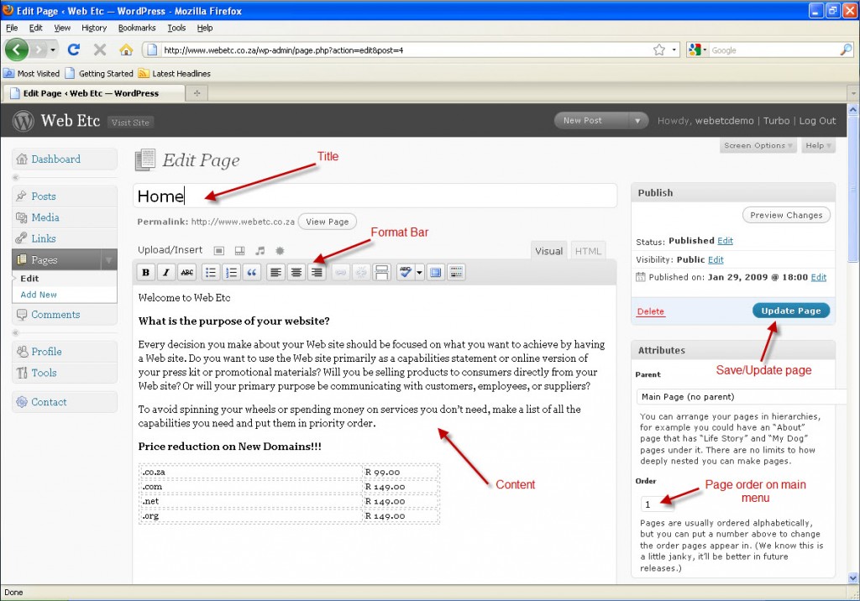Screen dimensions: 860x601
Task: Go back with Firefox back arrow
Action: tap(17, 50)
